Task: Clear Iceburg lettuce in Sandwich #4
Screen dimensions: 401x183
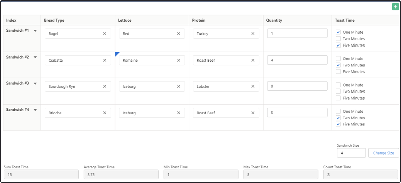Action: click(179, 113)
